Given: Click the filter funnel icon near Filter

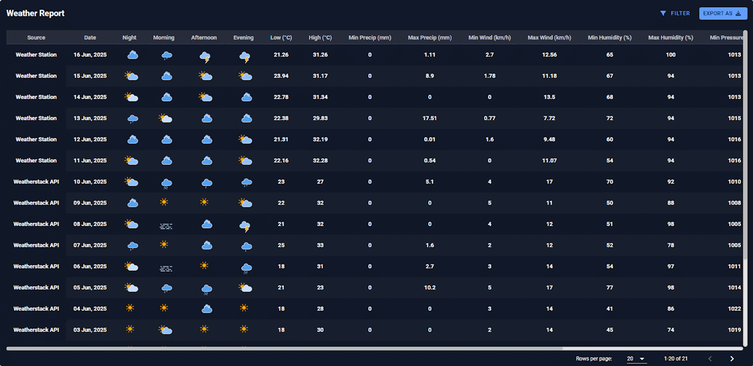Looking at the screenshot, I should pyautogui.click(x=663, y=13).
